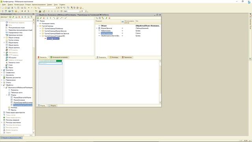Open the Администрирование menu
This screenshot has height=142, width=252.
click(39, 5)
